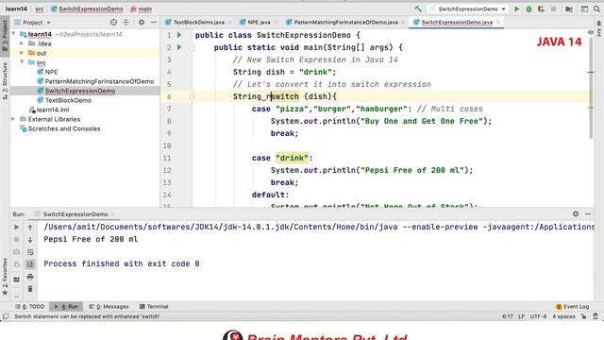Open the TODO tool window
The width and height of the screenshot is (604, 340).
click(30, 306)
